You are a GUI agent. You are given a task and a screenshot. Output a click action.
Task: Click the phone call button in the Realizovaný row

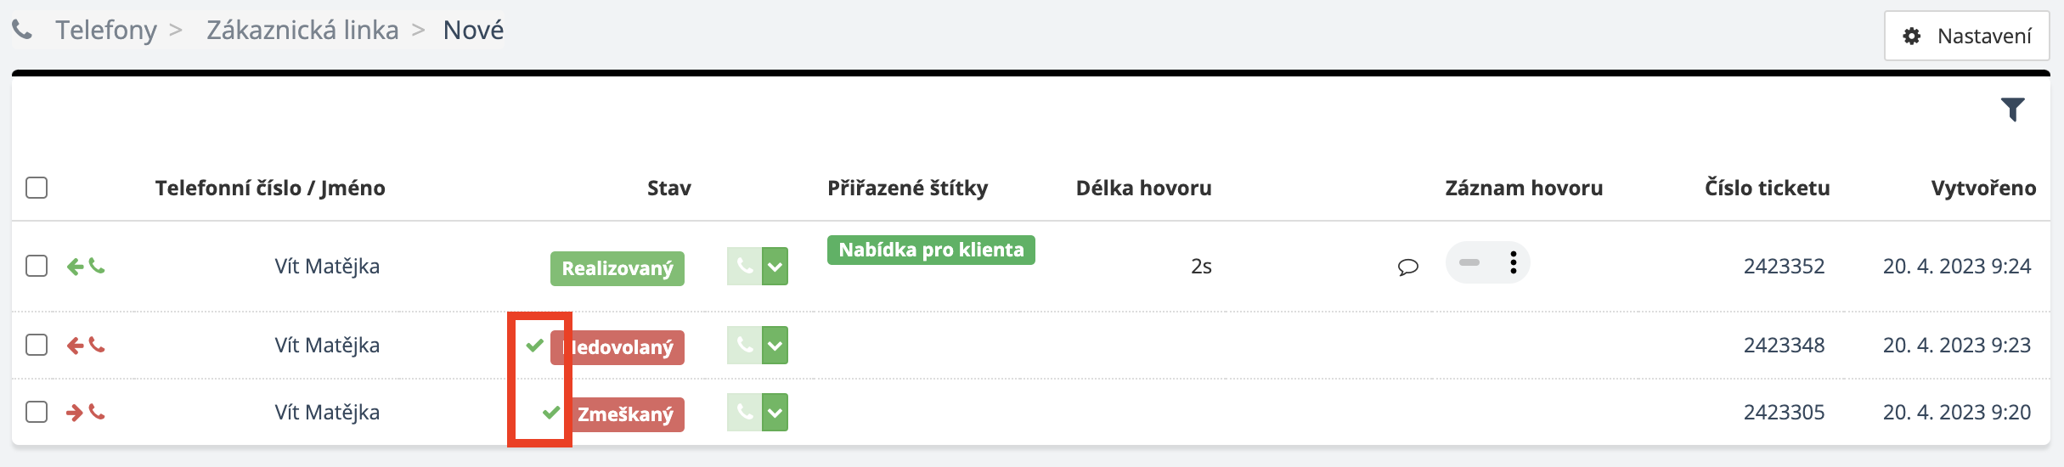tap(744, 267)
